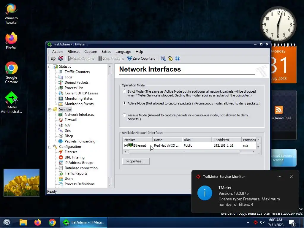This screenshot has height=228, width=304.
Task: Open Process List tree item
Action: coord(74,88)
